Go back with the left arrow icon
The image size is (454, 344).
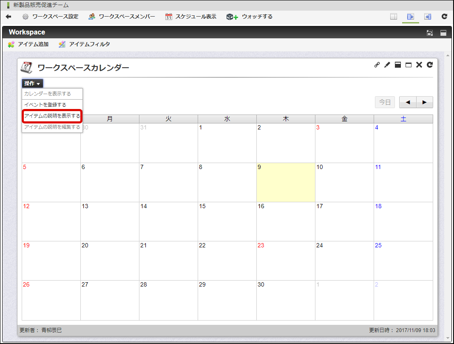pos(9,17)
